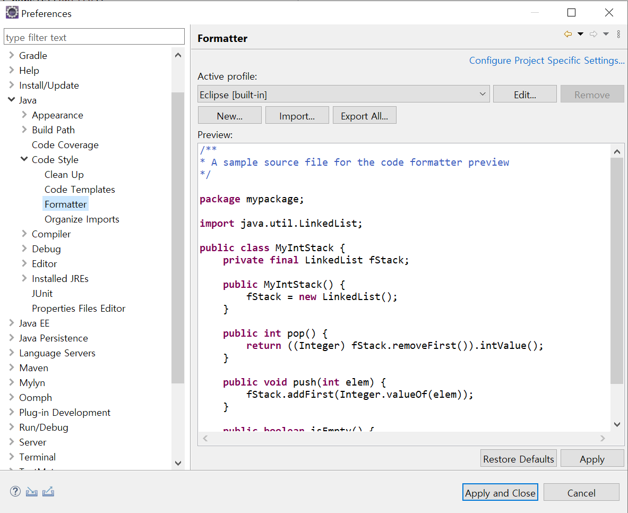Viewport: 628px width, 513px height.
Task: Click the Edit... profile button
Action: coord(524,94)
